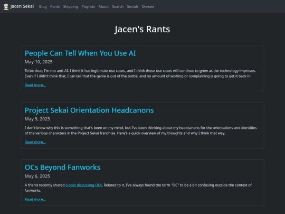This screenshot has width=285, height=214.
Task: Click the date May 10, 2025
Action: [39, 62]
